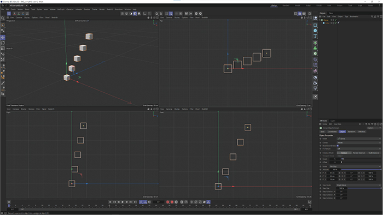Select the Move tool in left toolbar
The image size is (383, 215).
(x=3, y=38)
